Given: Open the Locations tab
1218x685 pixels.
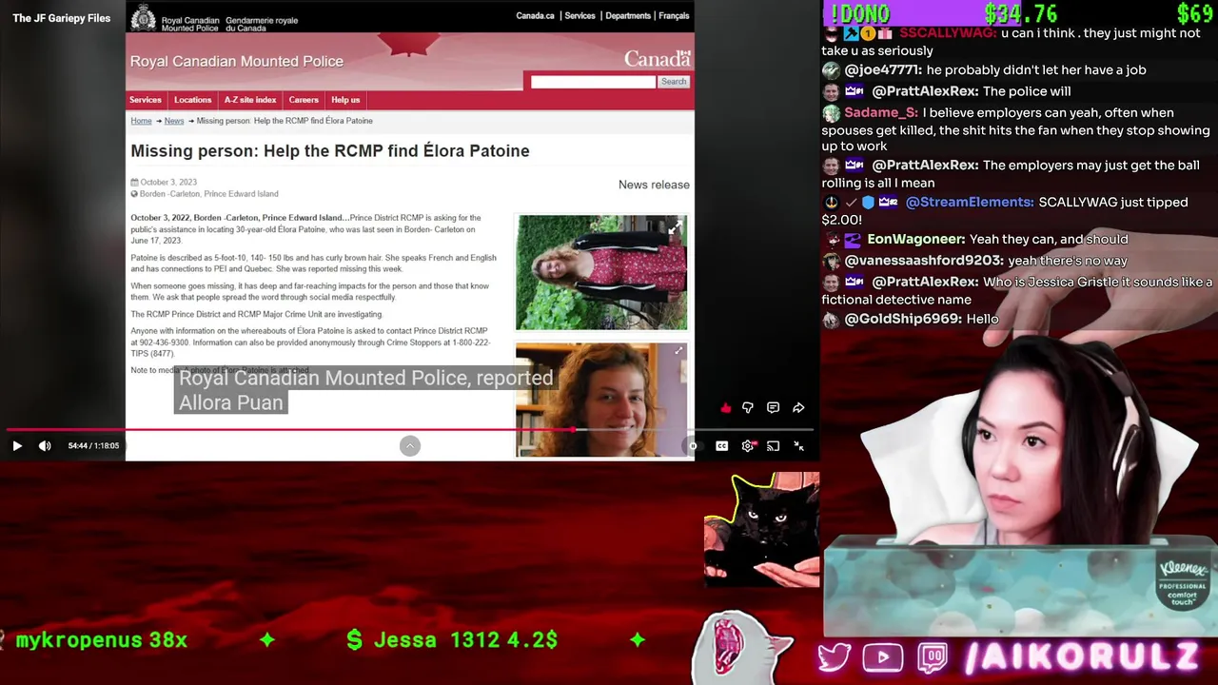Looking at the screenshot, I should [x=192, y=100].
